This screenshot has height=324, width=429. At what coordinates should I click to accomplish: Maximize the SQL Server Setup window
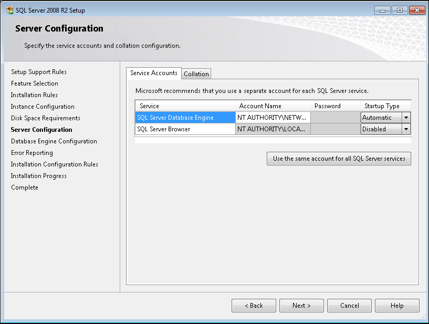point(400,11)
